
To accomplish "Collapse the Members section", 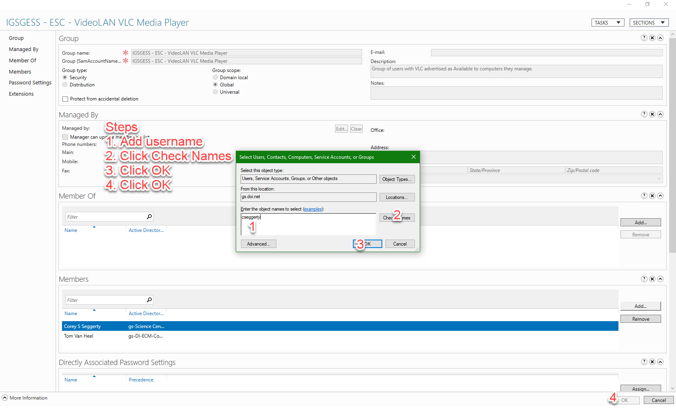I will click(660, 279).
